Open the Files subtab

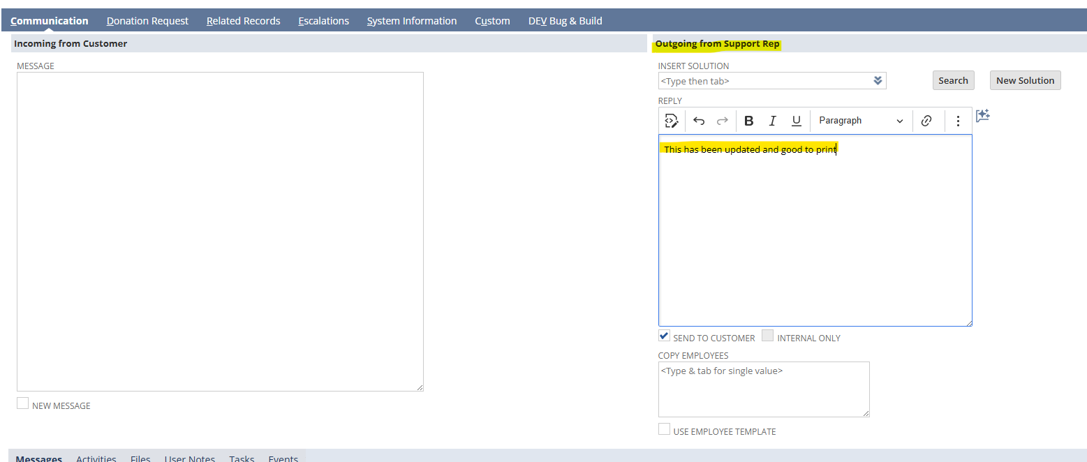point(140,458)
